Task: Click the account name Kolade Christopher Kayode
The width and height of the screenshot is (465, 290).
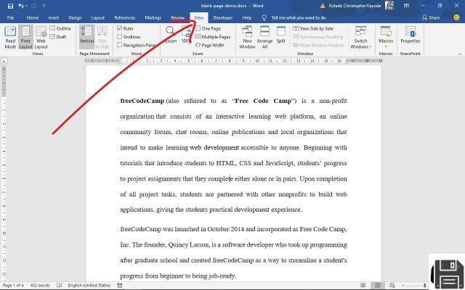Action: 355,6
